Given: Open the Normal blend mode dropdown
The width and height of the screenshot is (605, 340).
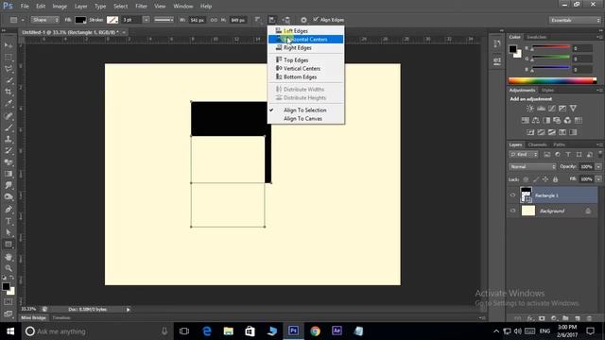Looking at the screenshot, I should point(532,166).
